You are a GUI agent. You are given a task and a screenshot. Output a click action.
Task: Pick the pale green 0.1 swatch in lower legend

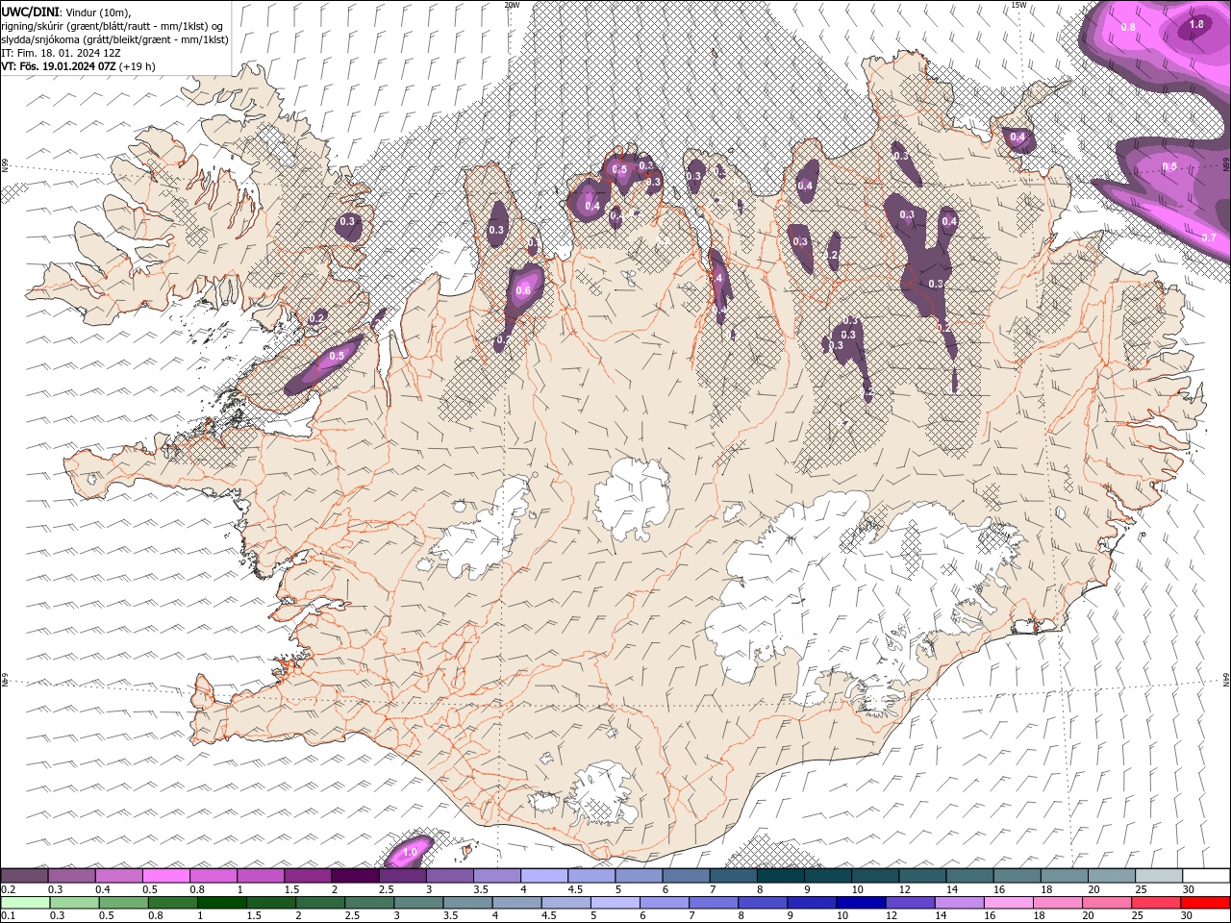[x=25, y=903]
